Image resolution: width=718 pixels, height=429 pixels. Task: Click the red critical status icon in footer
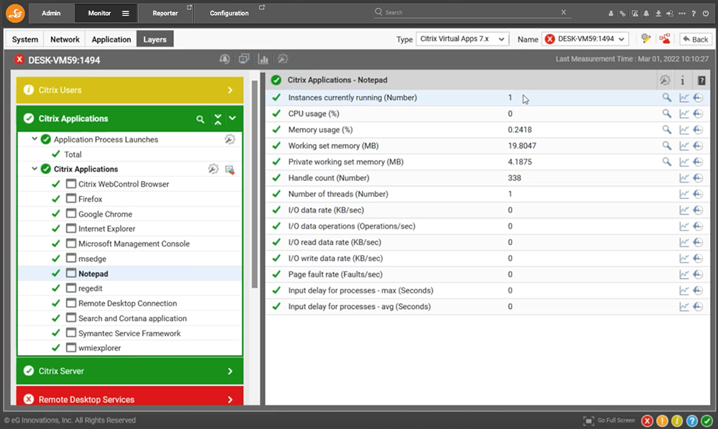coord(647,421)
